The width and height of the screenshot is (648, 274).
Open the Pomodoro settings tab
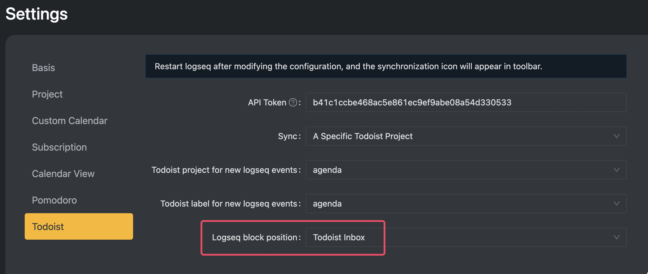point(54,200)
